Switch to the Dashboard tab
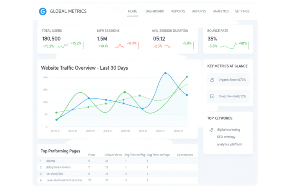The height and width of the screenshot is (188, 294). [155, 11]
